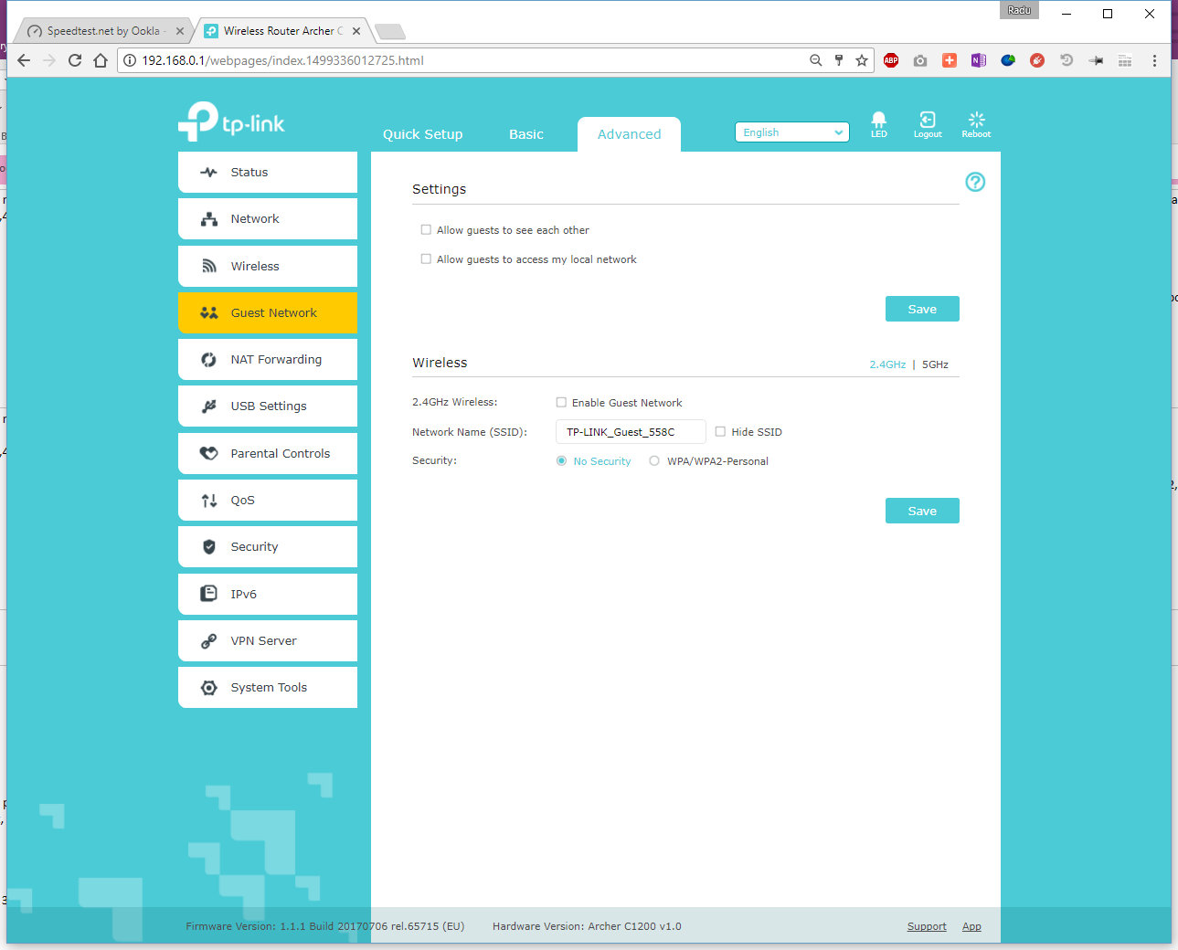Save the Wireless guest network settings
Screen dimensions: 1178x950
tap(921, 512)
